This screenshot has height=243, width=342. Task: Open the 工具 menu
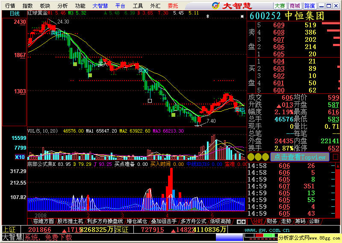pos(138,6)
